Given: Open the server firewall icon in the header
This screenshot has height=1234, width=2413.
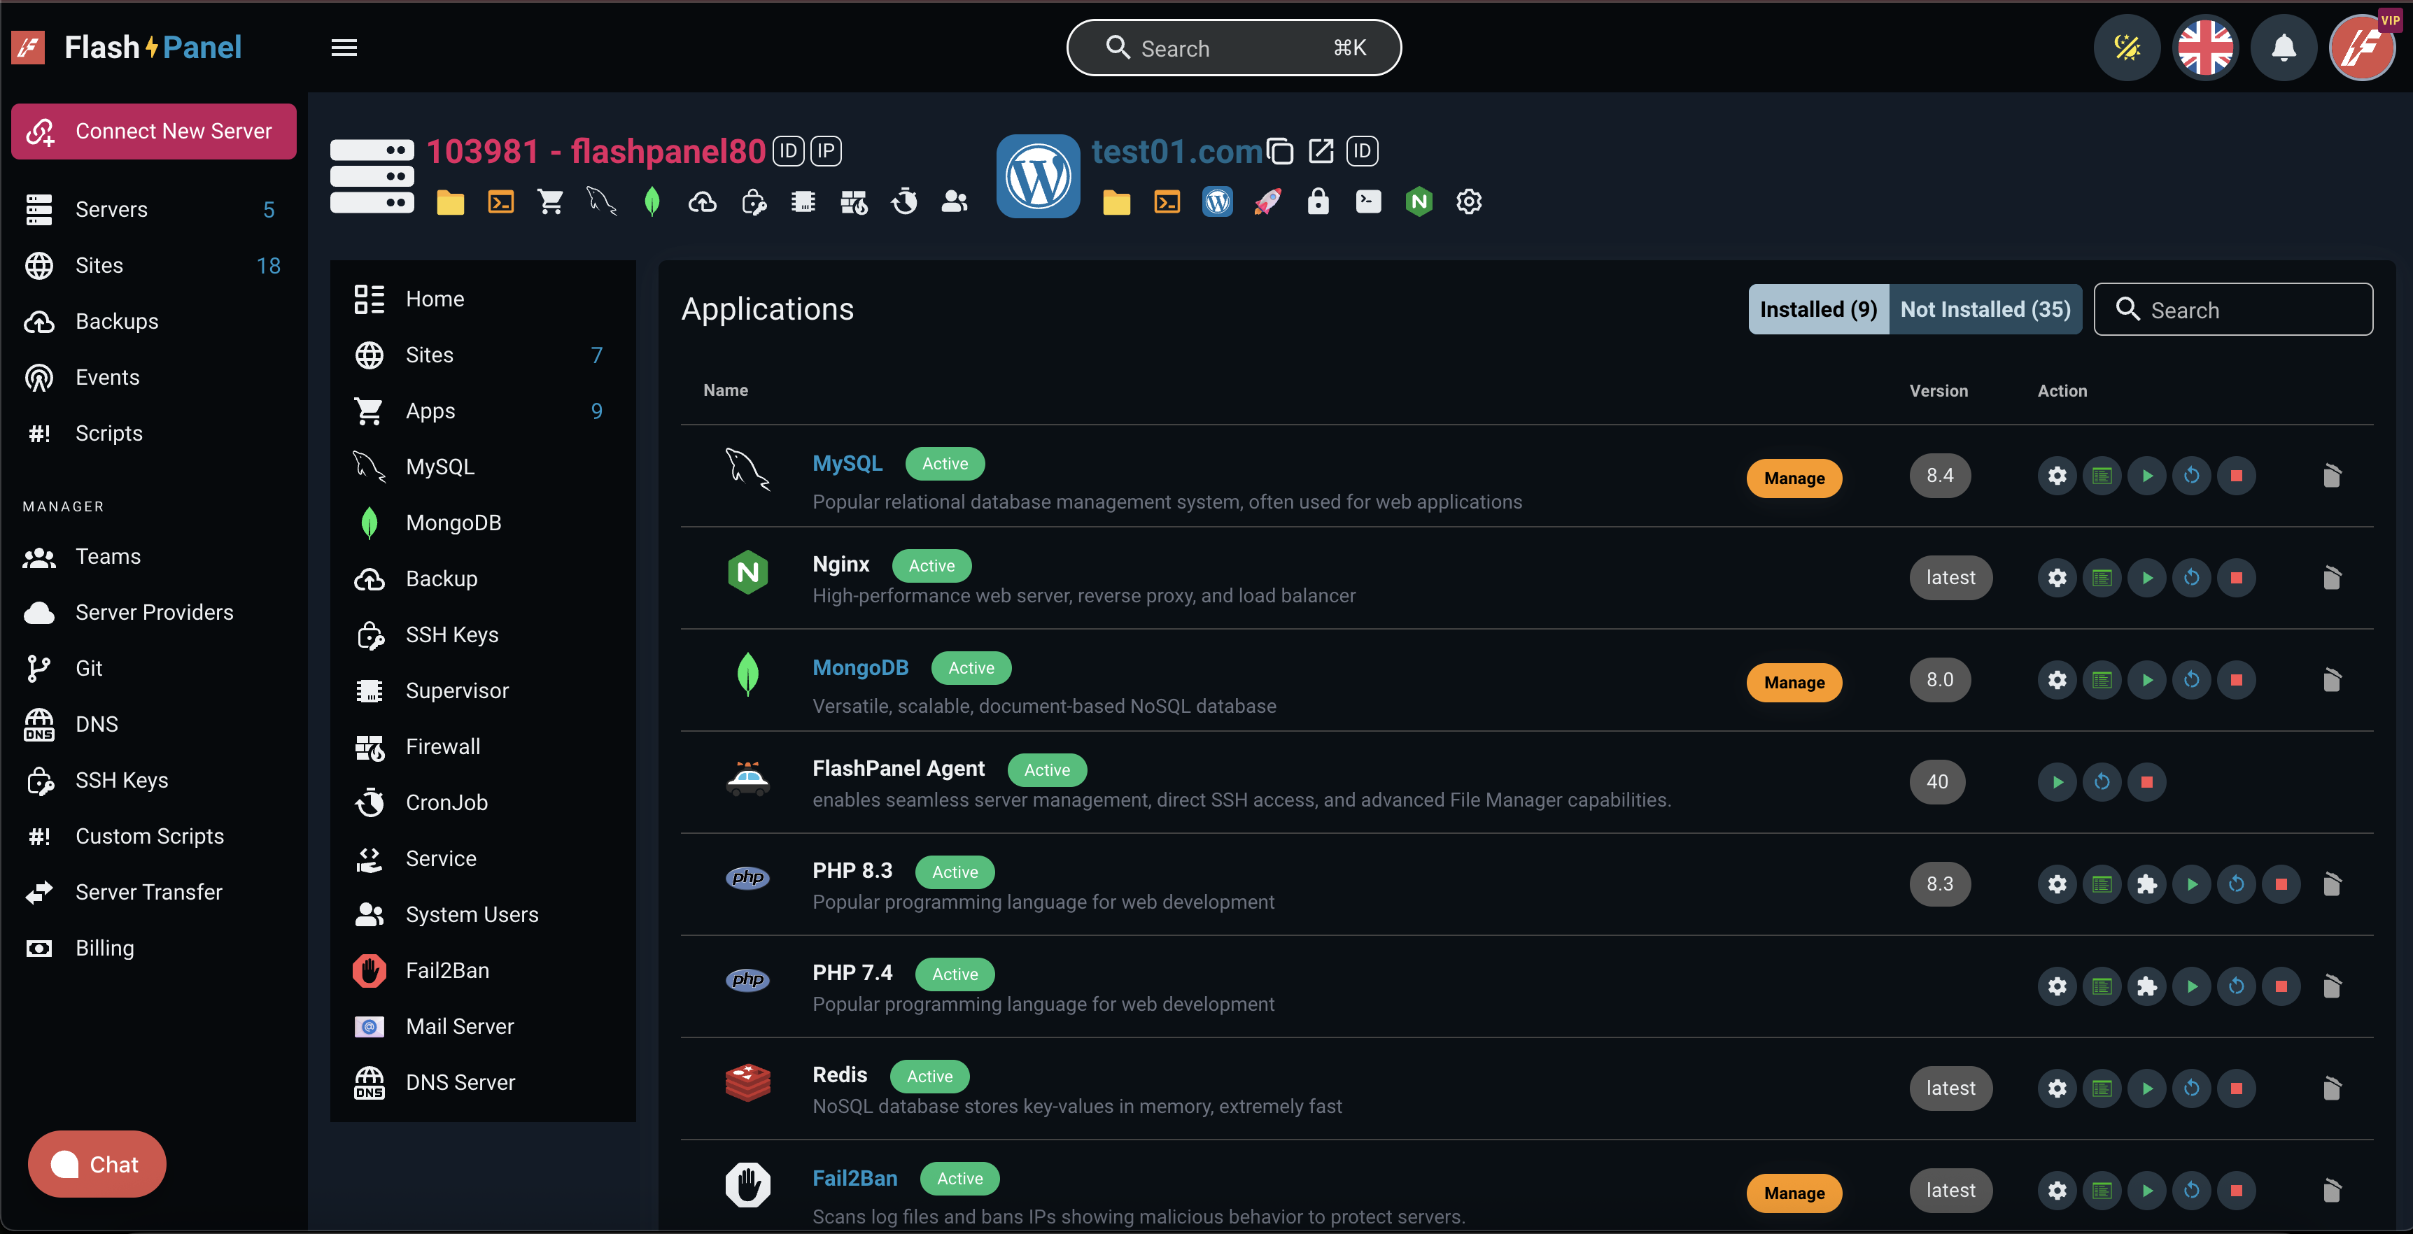Looking at the screenshot, I should coord(853,202).
